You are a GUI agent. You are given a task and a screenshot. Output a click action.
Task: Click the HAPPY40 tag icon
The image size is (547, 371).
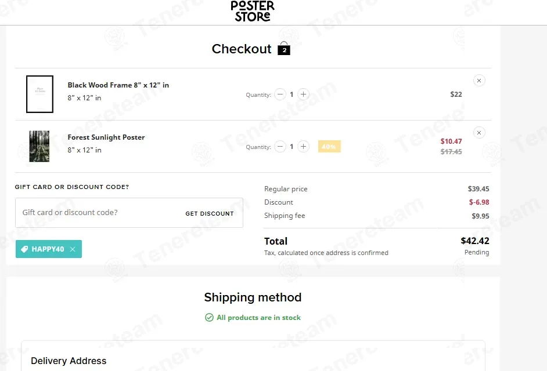(24, 249)
